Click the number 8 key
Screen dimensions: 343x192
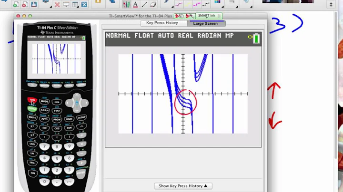pyautogui.click(x=57, y=147)
